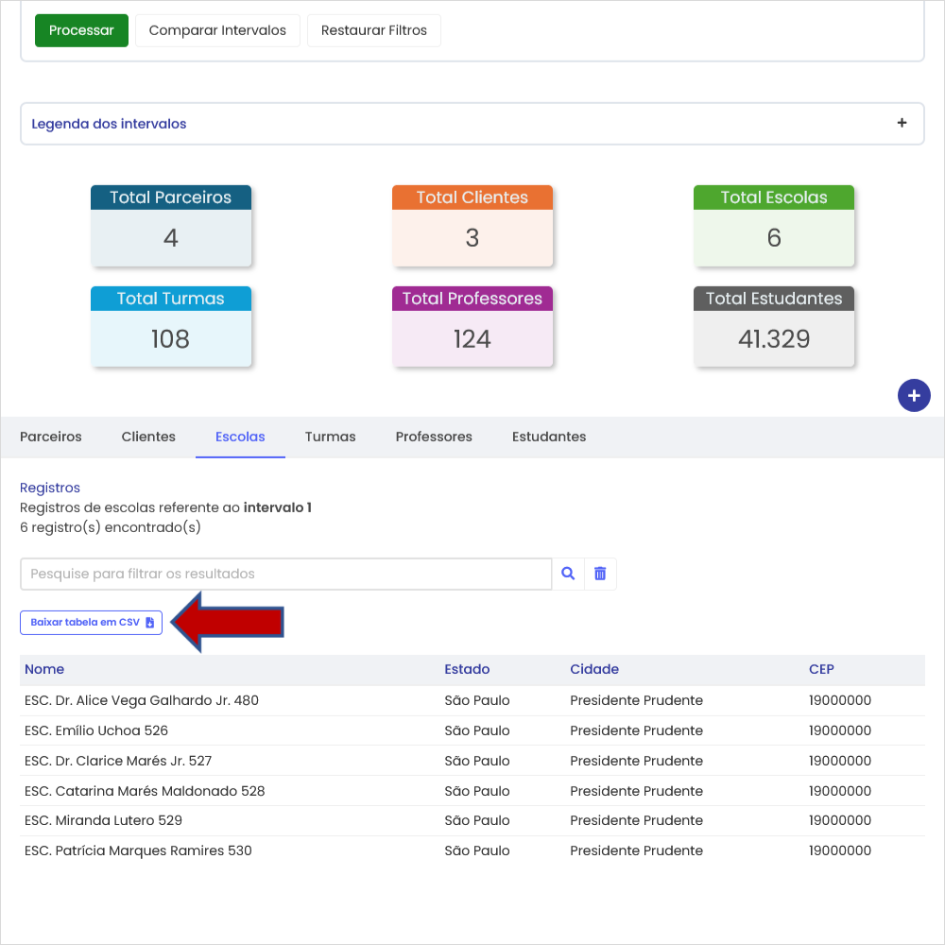
Task: Select the Escolas tab
Action: 240,437
